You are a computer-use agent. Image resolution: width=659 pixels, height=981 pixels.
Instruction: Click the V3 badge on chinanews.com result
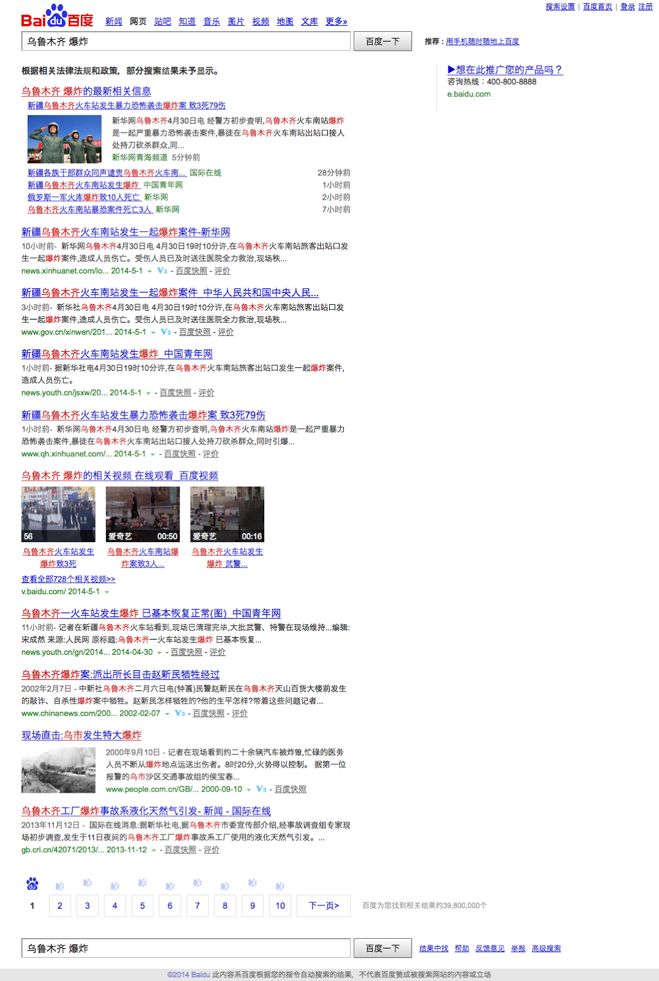pos(180,713)
